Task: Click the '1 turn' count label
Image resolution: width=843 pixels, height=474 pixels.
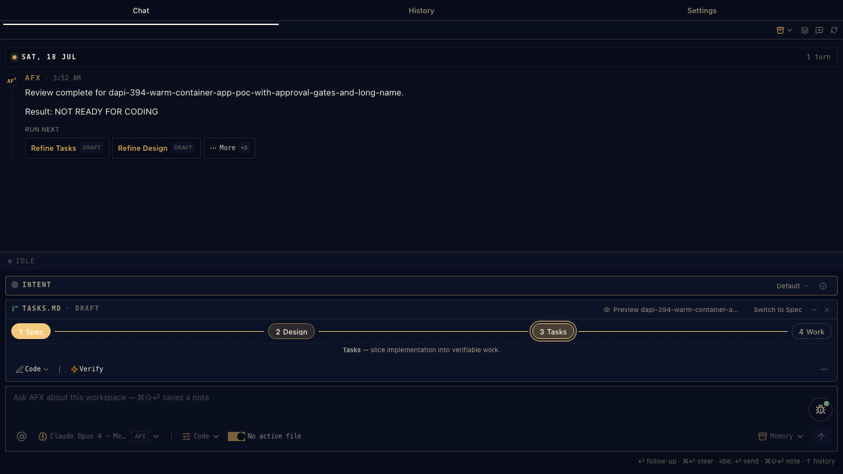Action: click(x=819, y=57)
